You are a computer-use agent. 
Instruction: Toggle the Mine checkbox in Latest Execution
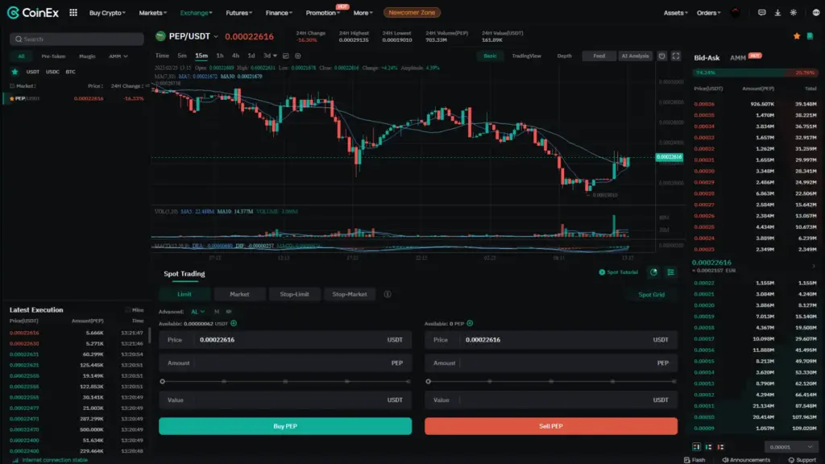point(128,310)
